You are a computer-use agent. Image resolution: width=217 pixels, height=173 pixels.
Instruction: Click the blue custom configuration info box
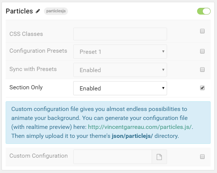[x=108, y=123]
